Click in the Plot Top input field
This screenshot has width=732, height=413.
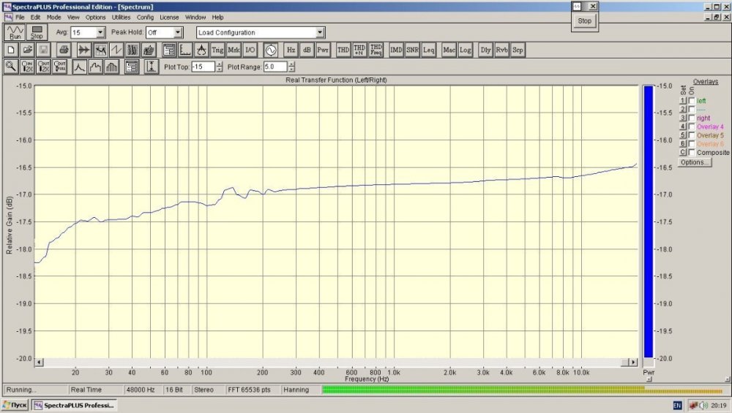pyautogui.click(x=203, y=67)
